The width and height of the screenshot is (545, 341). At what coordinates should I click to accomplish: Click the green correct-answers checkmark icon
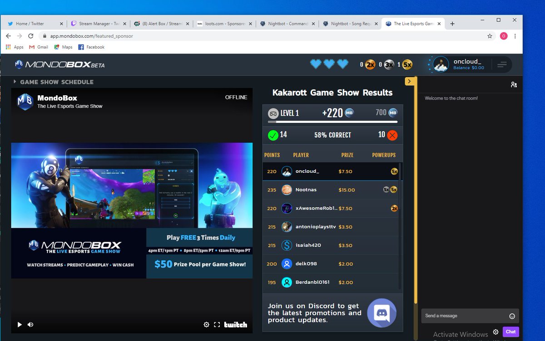(273, 135)
